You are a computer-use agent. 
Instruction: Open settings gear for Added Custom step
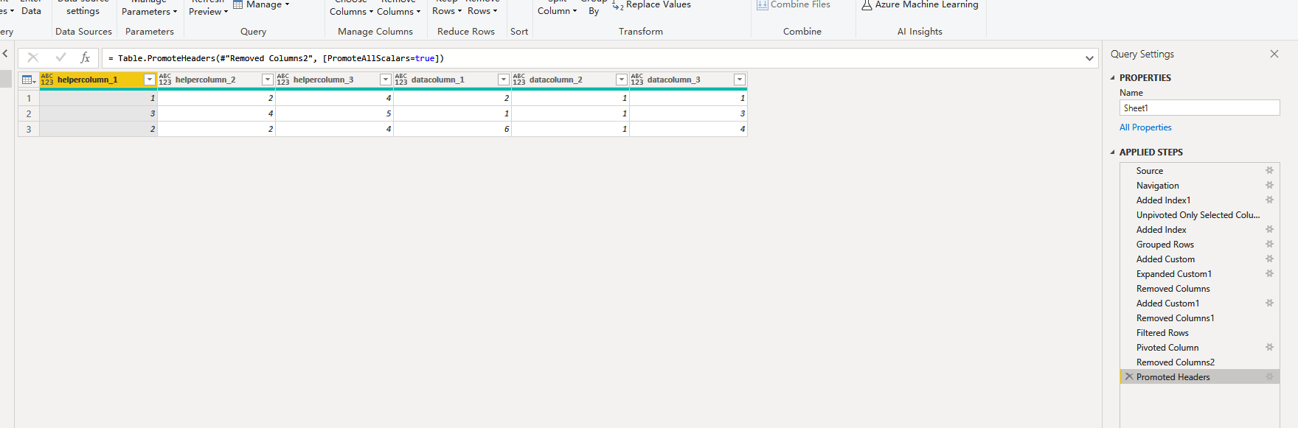click(1270, 259)
